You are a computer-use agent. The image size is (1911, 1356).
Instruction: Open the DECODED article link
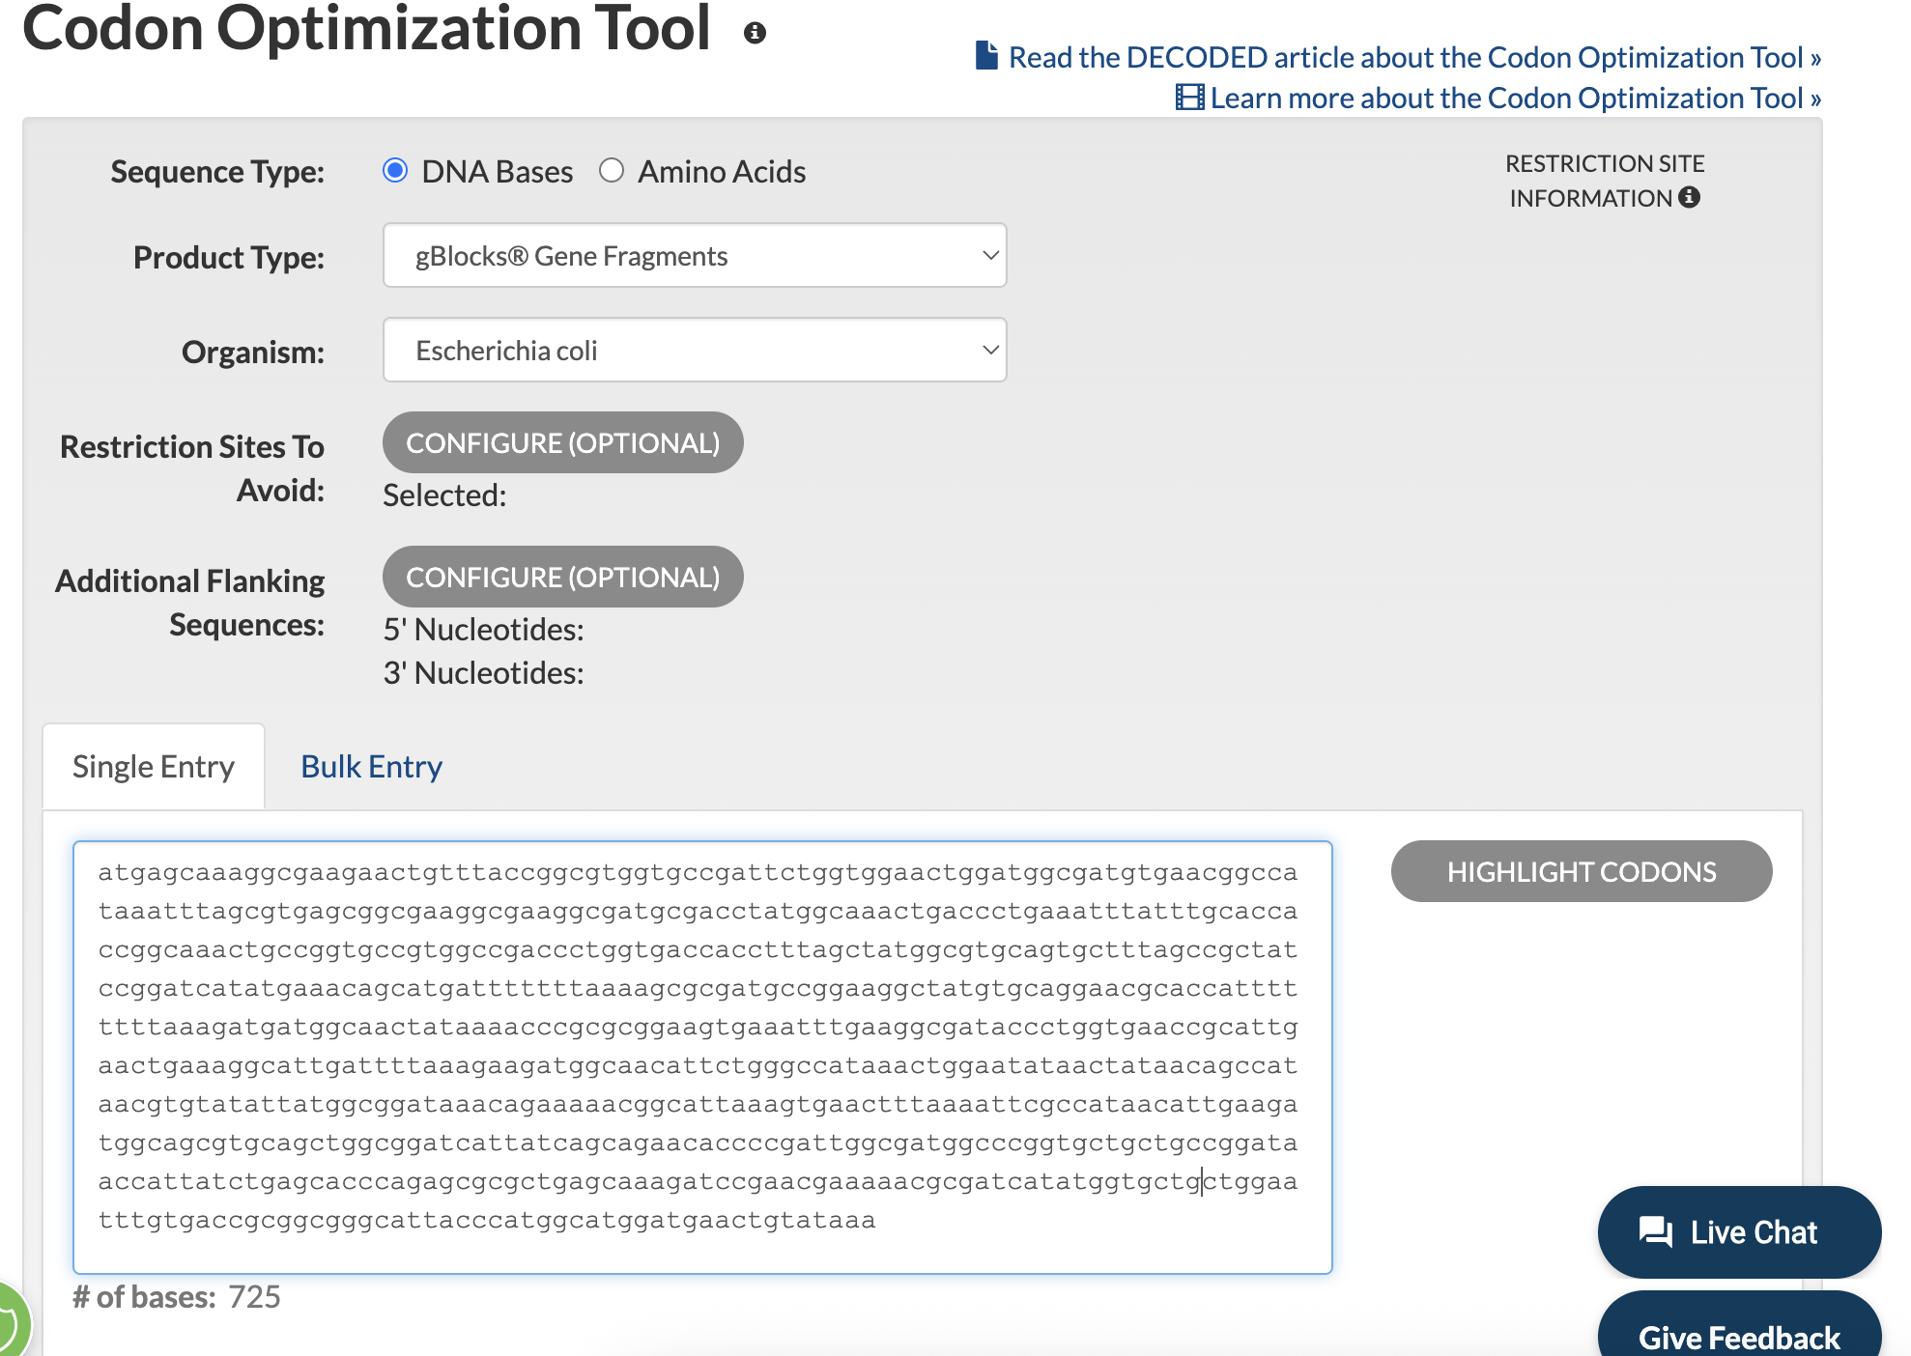point(1413,57)
